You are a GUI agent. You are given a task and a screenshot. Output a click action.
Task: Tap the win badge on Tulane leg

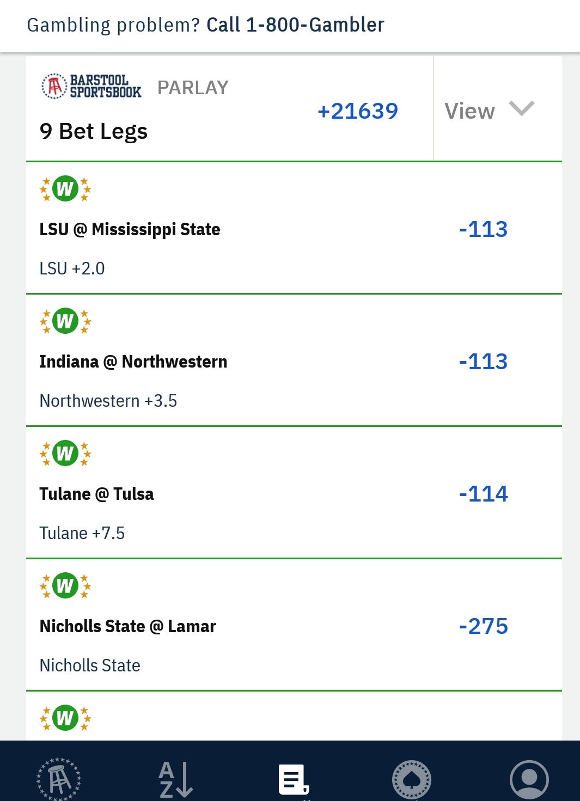65,454
